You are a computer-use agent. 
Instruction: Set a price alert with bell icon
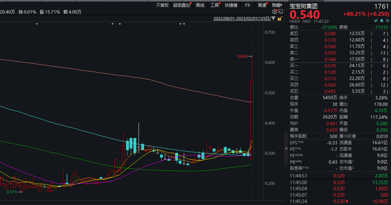point(382,21)
